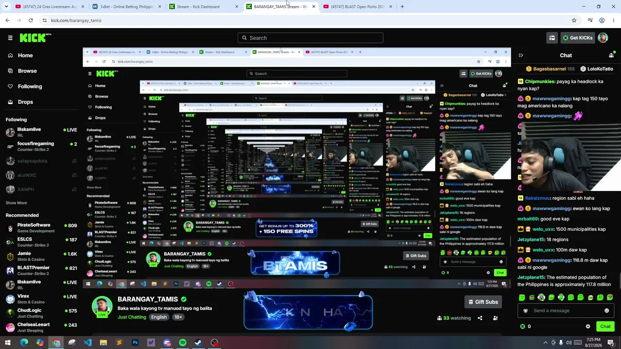Click the BTAMIS lightning promo banner
This screenshot has width=621, height=349.
pyautogui.click(x=308, y=311)
